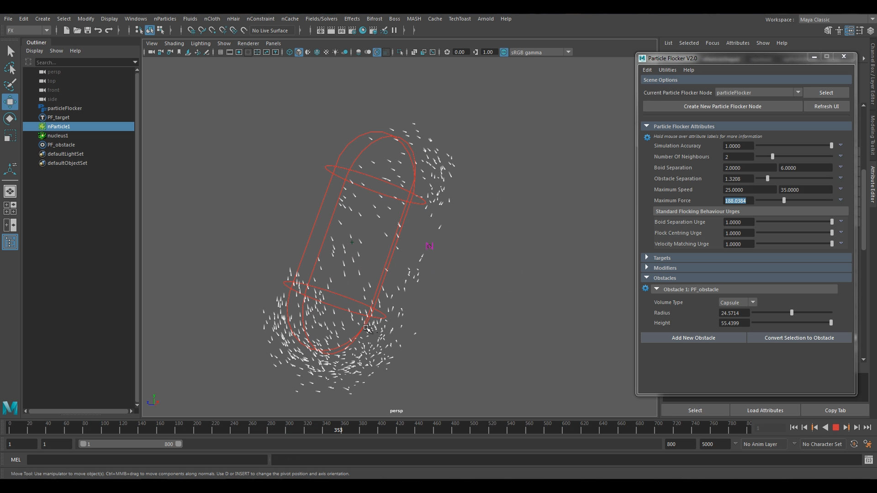Screen dimensions: 877x493
Task: Open Utilities menu in Particle Flocker
Action: point(667,70)
